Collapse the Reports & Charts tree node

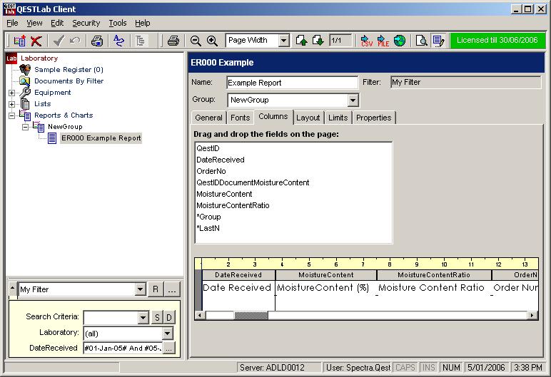pos(11,115)
